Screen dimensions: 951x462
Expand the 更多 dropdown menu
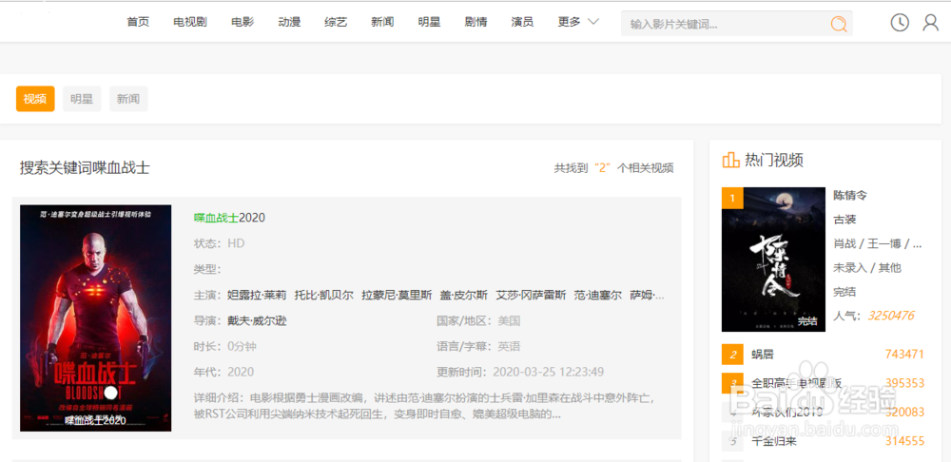(578, 22)
